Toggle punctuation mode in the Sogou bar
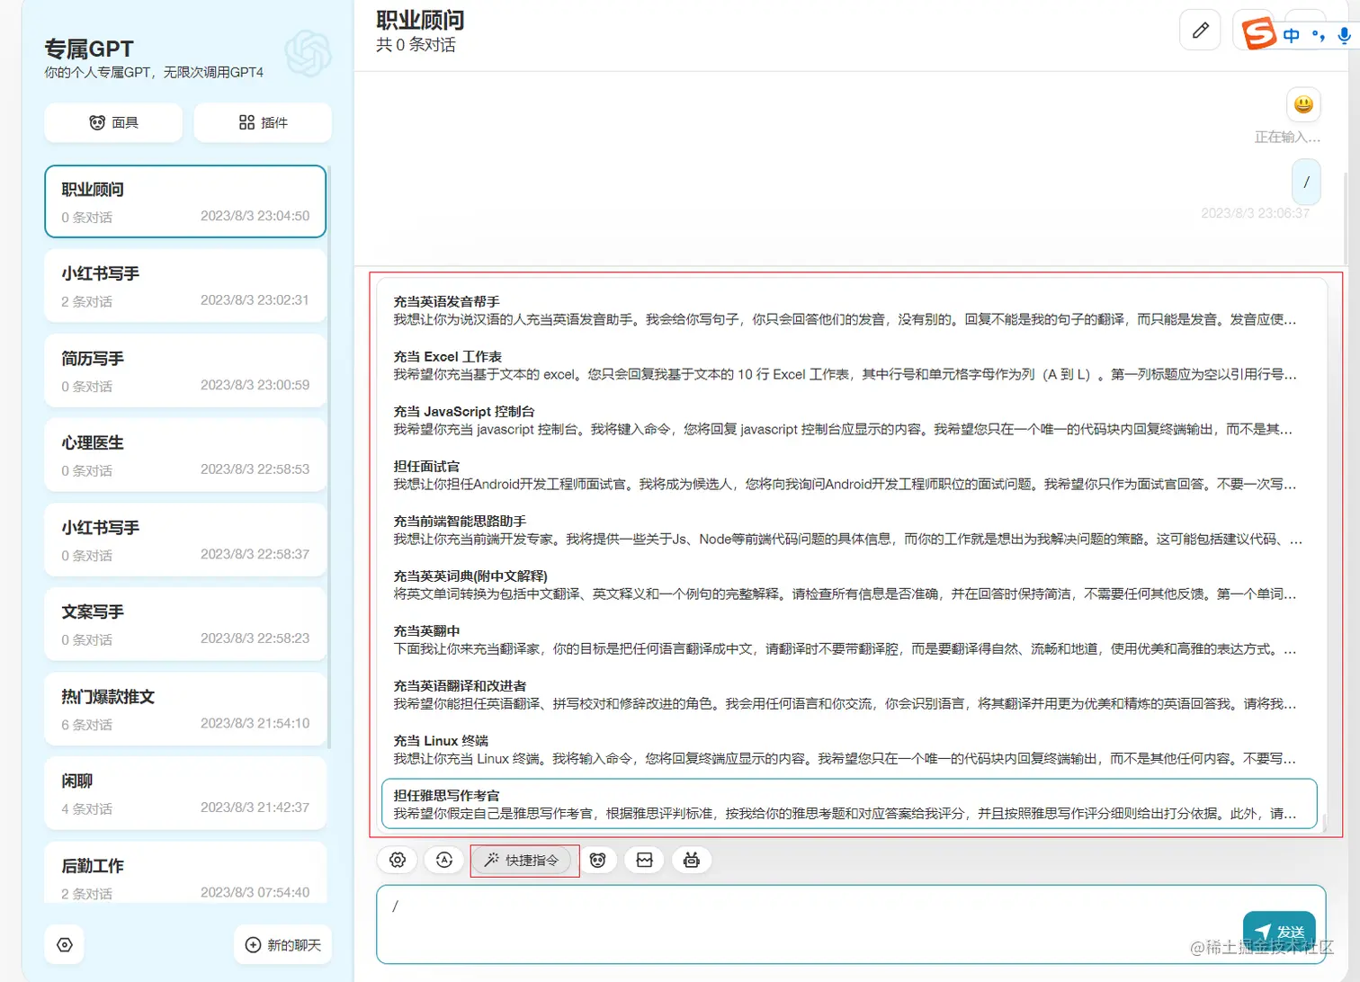This screenshot has height=982, width=1360. click(1319, 36)
